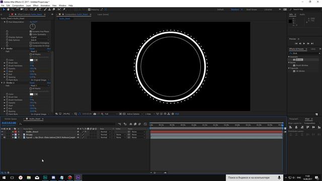The height and width of the screenshot is (181, 322).
Task: Click the Color swatch of Stroke 2
Action: (31, 95)
